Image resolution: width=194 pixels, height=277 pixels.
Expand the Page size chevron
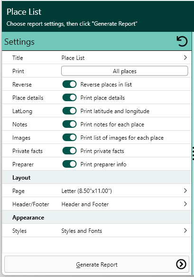point(185,191)
